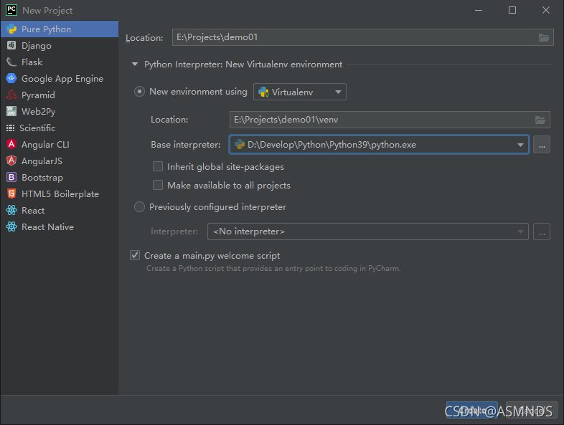564x425 pixels.
Task: Uncheck Create a main.py welcome script
Action: coord(135,255)
